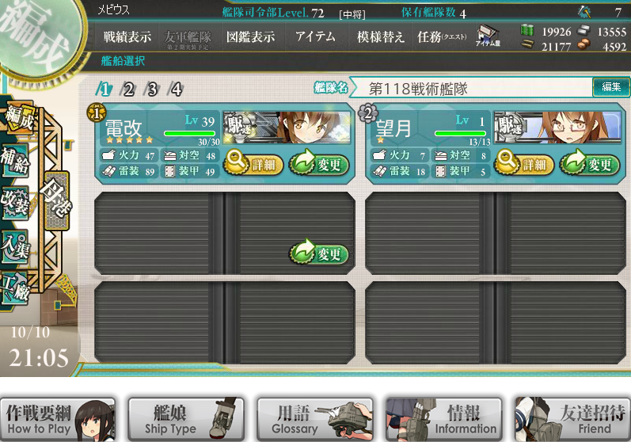The height and width of the screenshot is (442, 631).
Task: Click 変更 button for 望月
Action: pos(590,163)
